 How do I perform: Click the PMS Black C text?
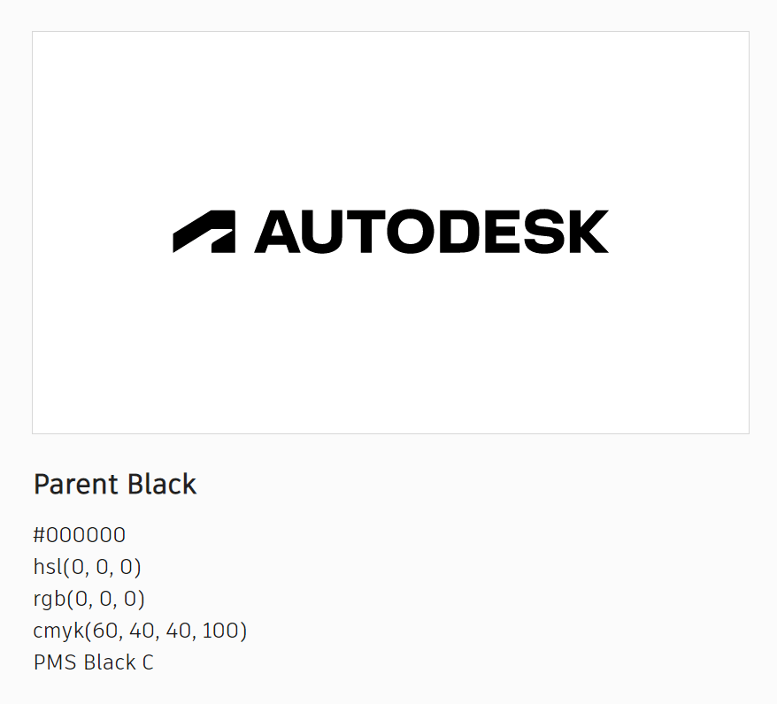pyautogui.click(x=94, y=662)
